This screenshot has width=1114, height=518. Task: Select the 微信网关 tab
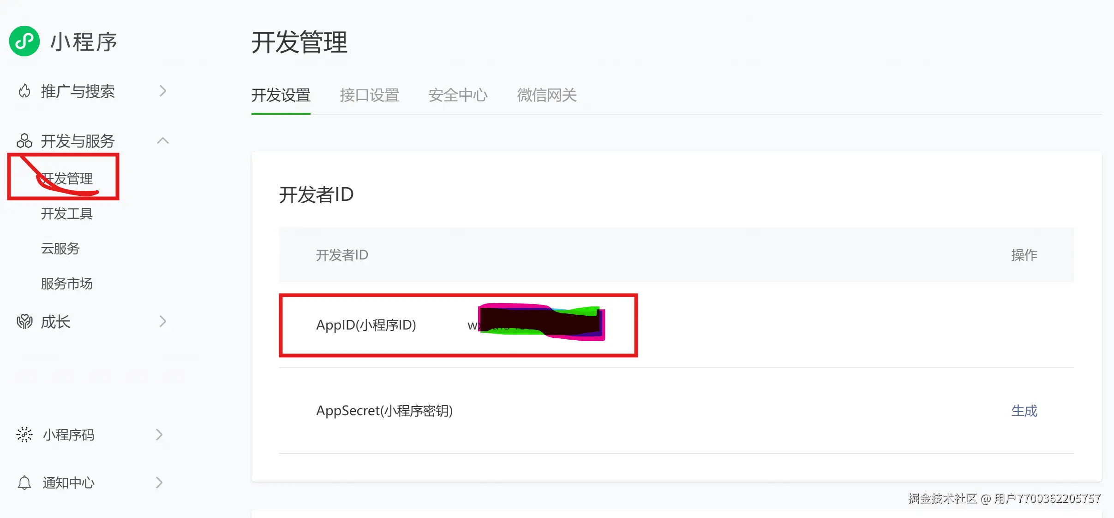(x=546, y=95)
